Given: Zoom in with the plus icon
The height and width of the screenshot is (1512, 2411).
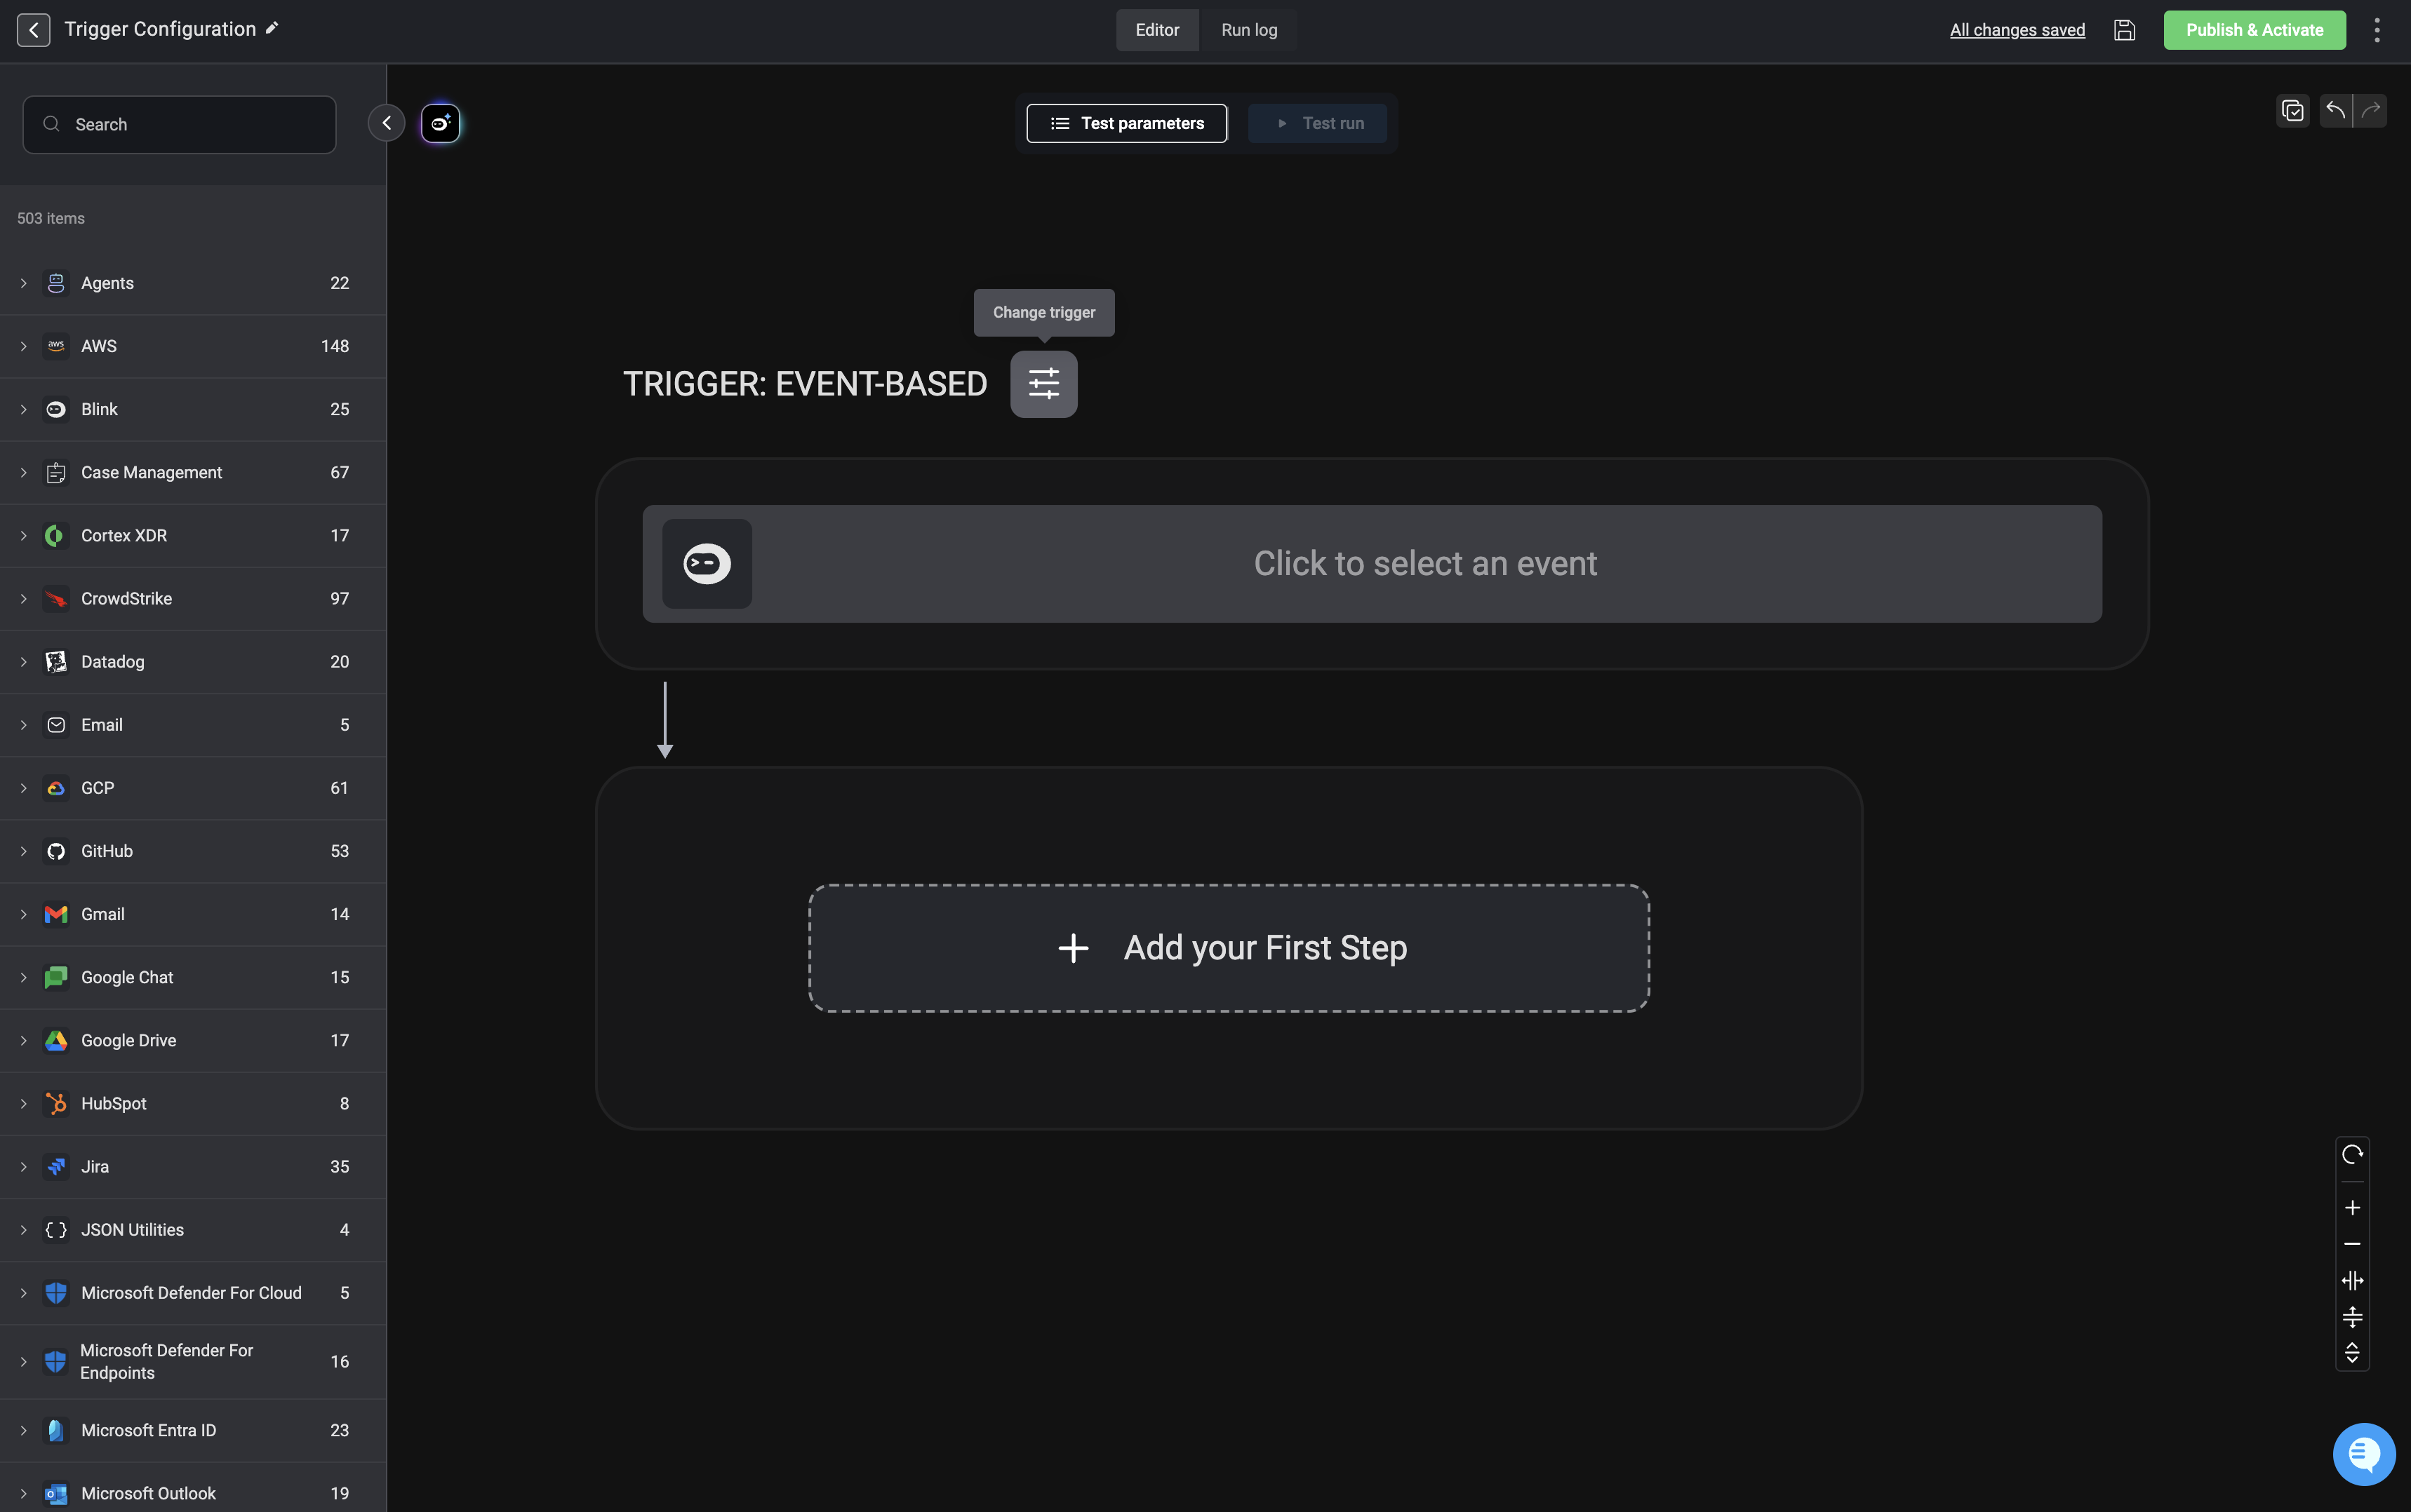Looking at the screenshot, I should click(x=2352, y=1208).
